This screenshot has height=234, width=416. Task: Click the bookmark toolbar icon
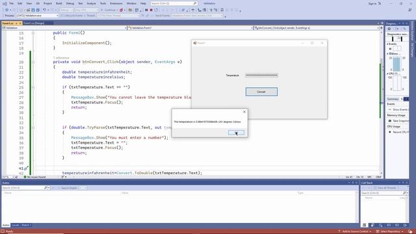pyautogui.click(x=222, y=10)
